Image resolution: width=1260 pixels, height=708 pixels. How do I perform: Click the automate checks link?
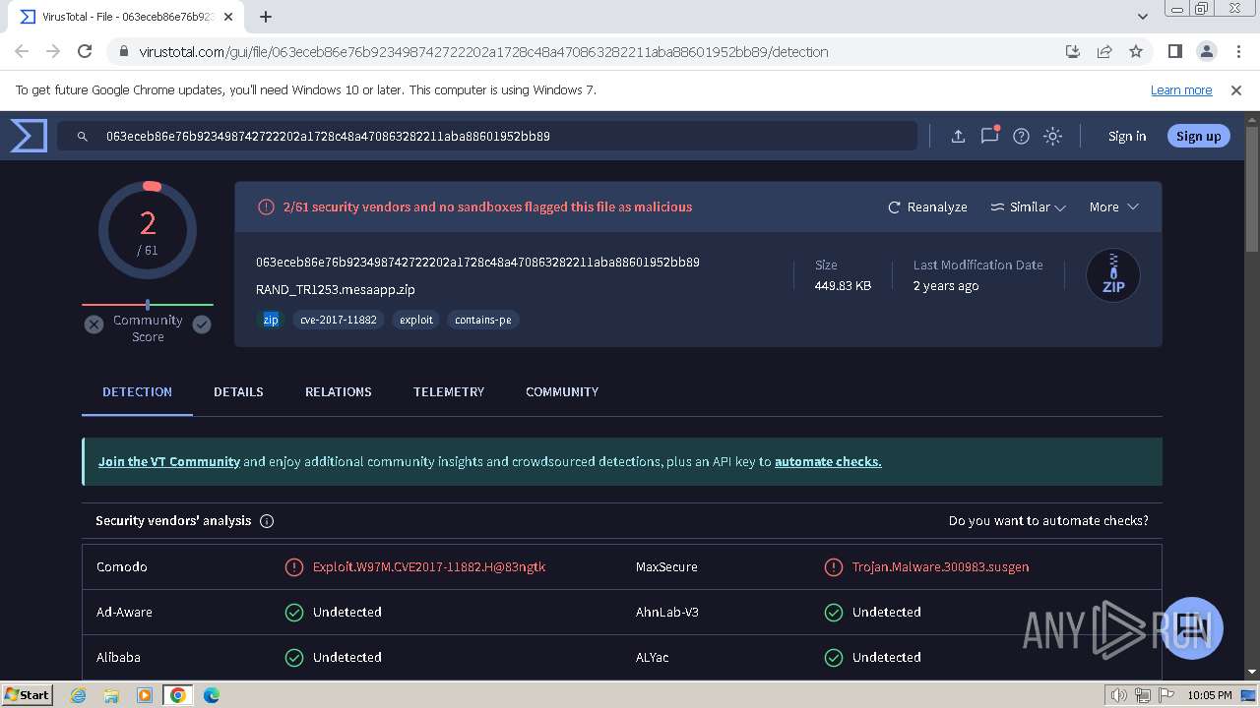pyautogui.click(x=828, y=461)
